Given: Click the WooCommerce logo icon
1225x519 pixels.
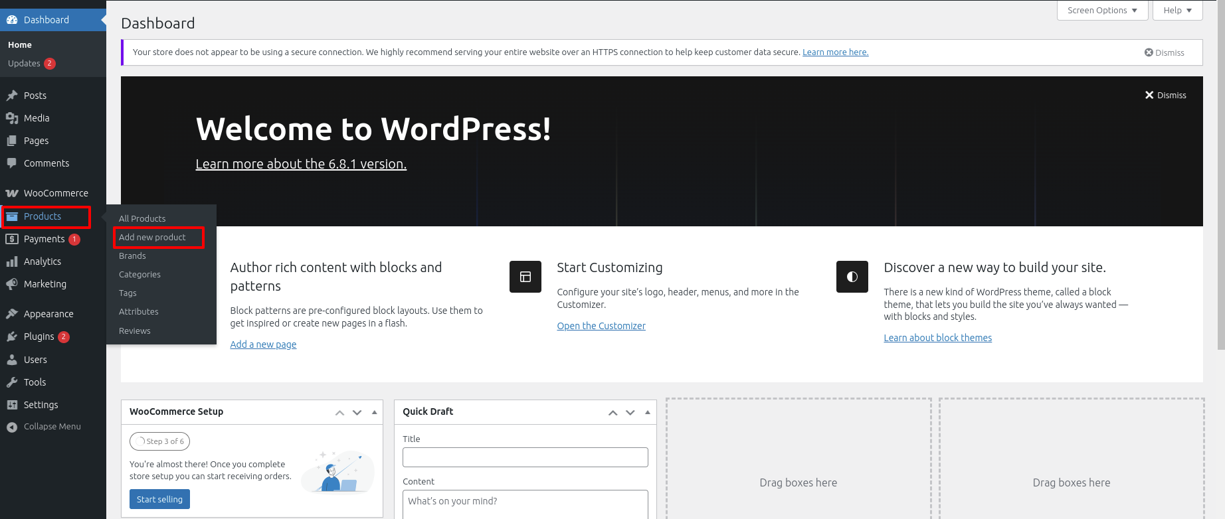Looking at the screenshot, I should 12,193.
